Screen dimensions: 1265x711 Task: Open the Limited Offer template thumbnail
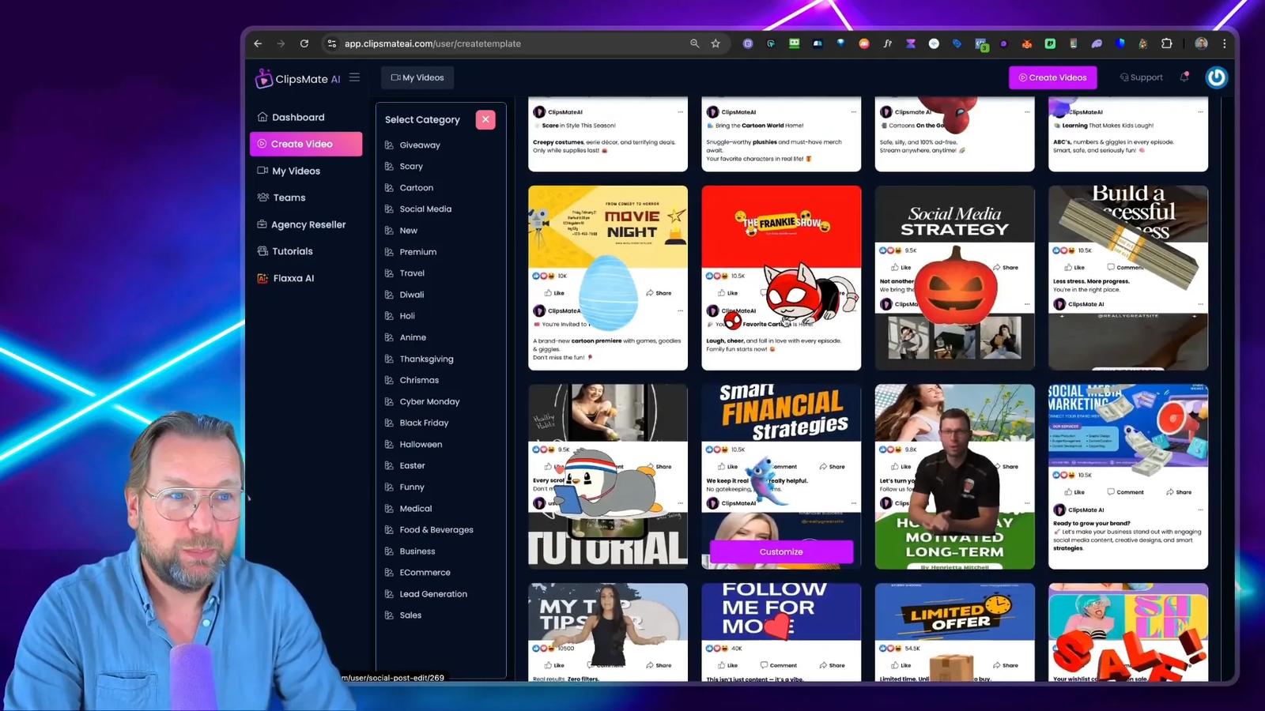(954, 633)
